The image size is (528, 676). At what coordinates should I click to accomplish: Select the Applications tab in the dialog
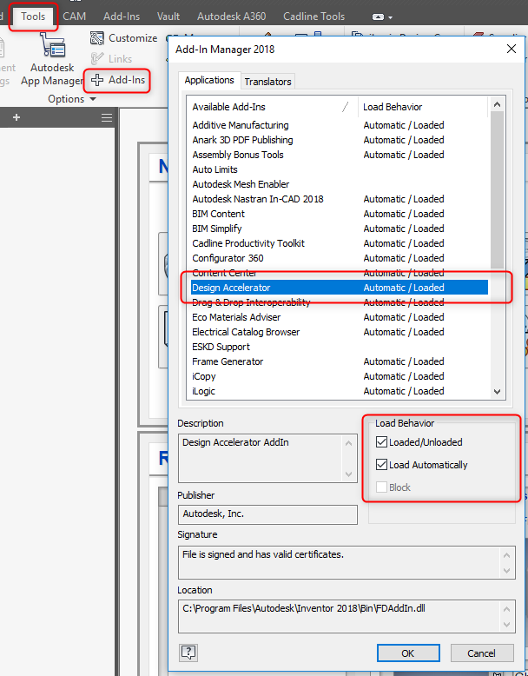(x=209, y=80)
